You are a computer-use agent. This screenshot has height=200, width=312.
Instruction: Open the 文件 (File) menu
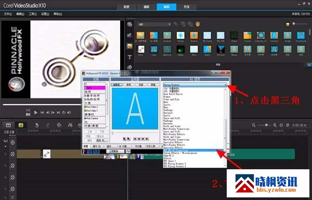tap(8, 14)
